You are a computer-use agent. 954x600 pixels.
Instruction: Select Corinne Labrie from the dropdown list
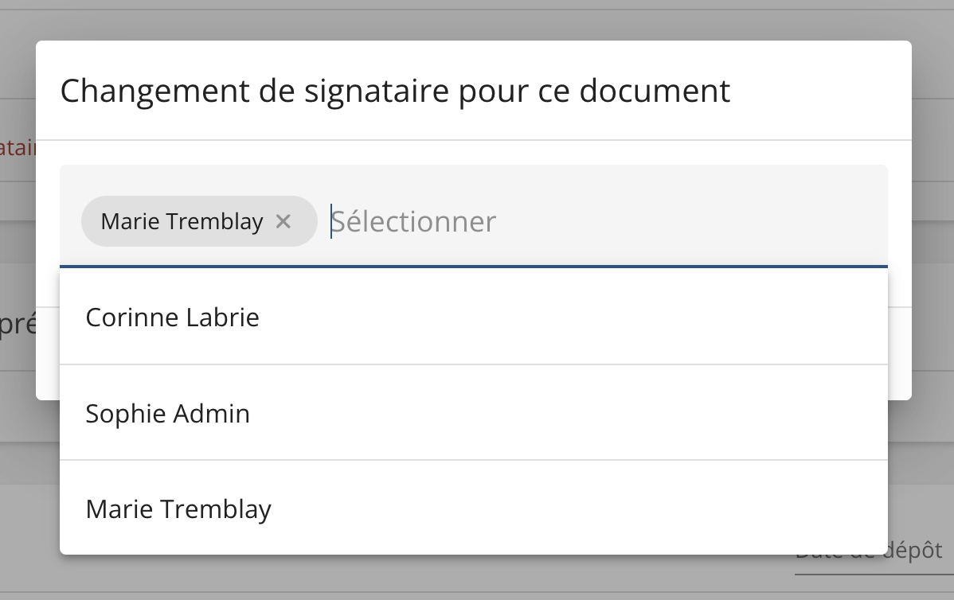(x=173, y=318)
